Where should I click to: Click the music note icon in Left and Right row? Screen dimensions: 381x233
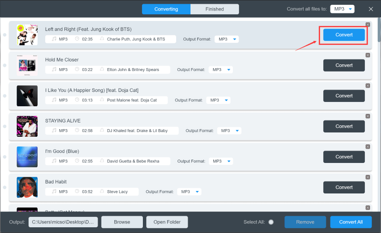click(54, 39)
